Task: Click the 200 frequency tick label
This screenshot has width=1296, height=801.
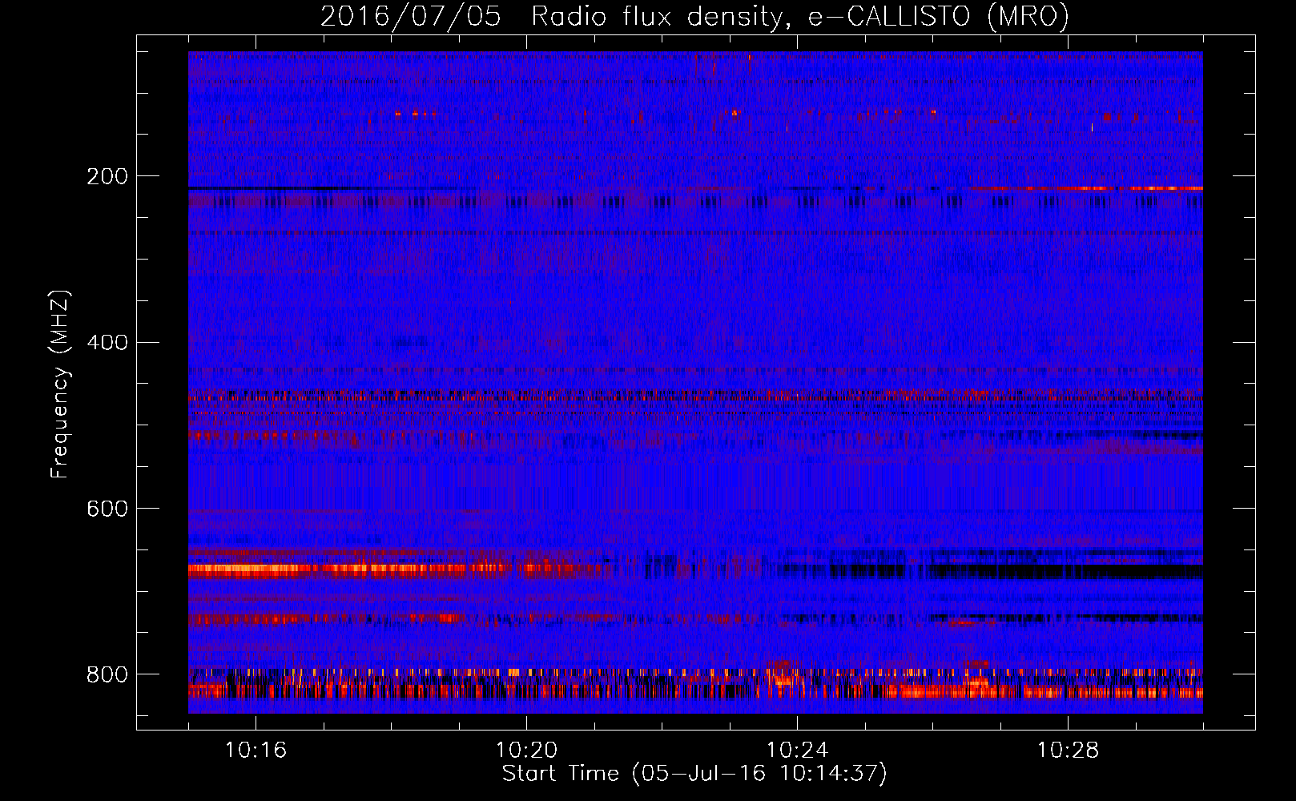Action: click(x=107, y=176)
